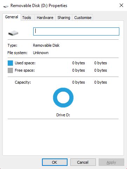
Task: Click the 'Unknown' file system value
Action: tap(41, 53)
